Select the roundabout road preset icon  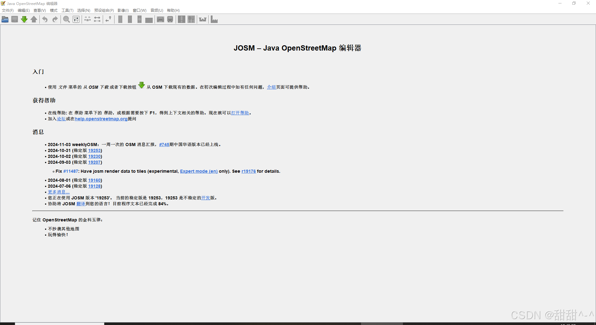coord(139,20)
